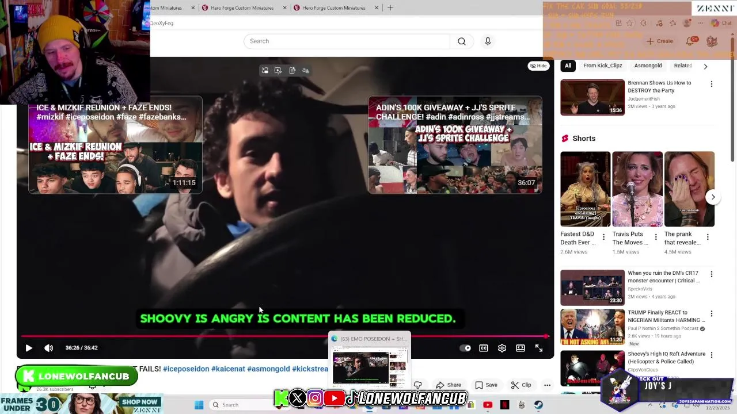Image resolution: width=737 pixels, height=414 pixels.
Task: Dislike the video
Action: 418,385
